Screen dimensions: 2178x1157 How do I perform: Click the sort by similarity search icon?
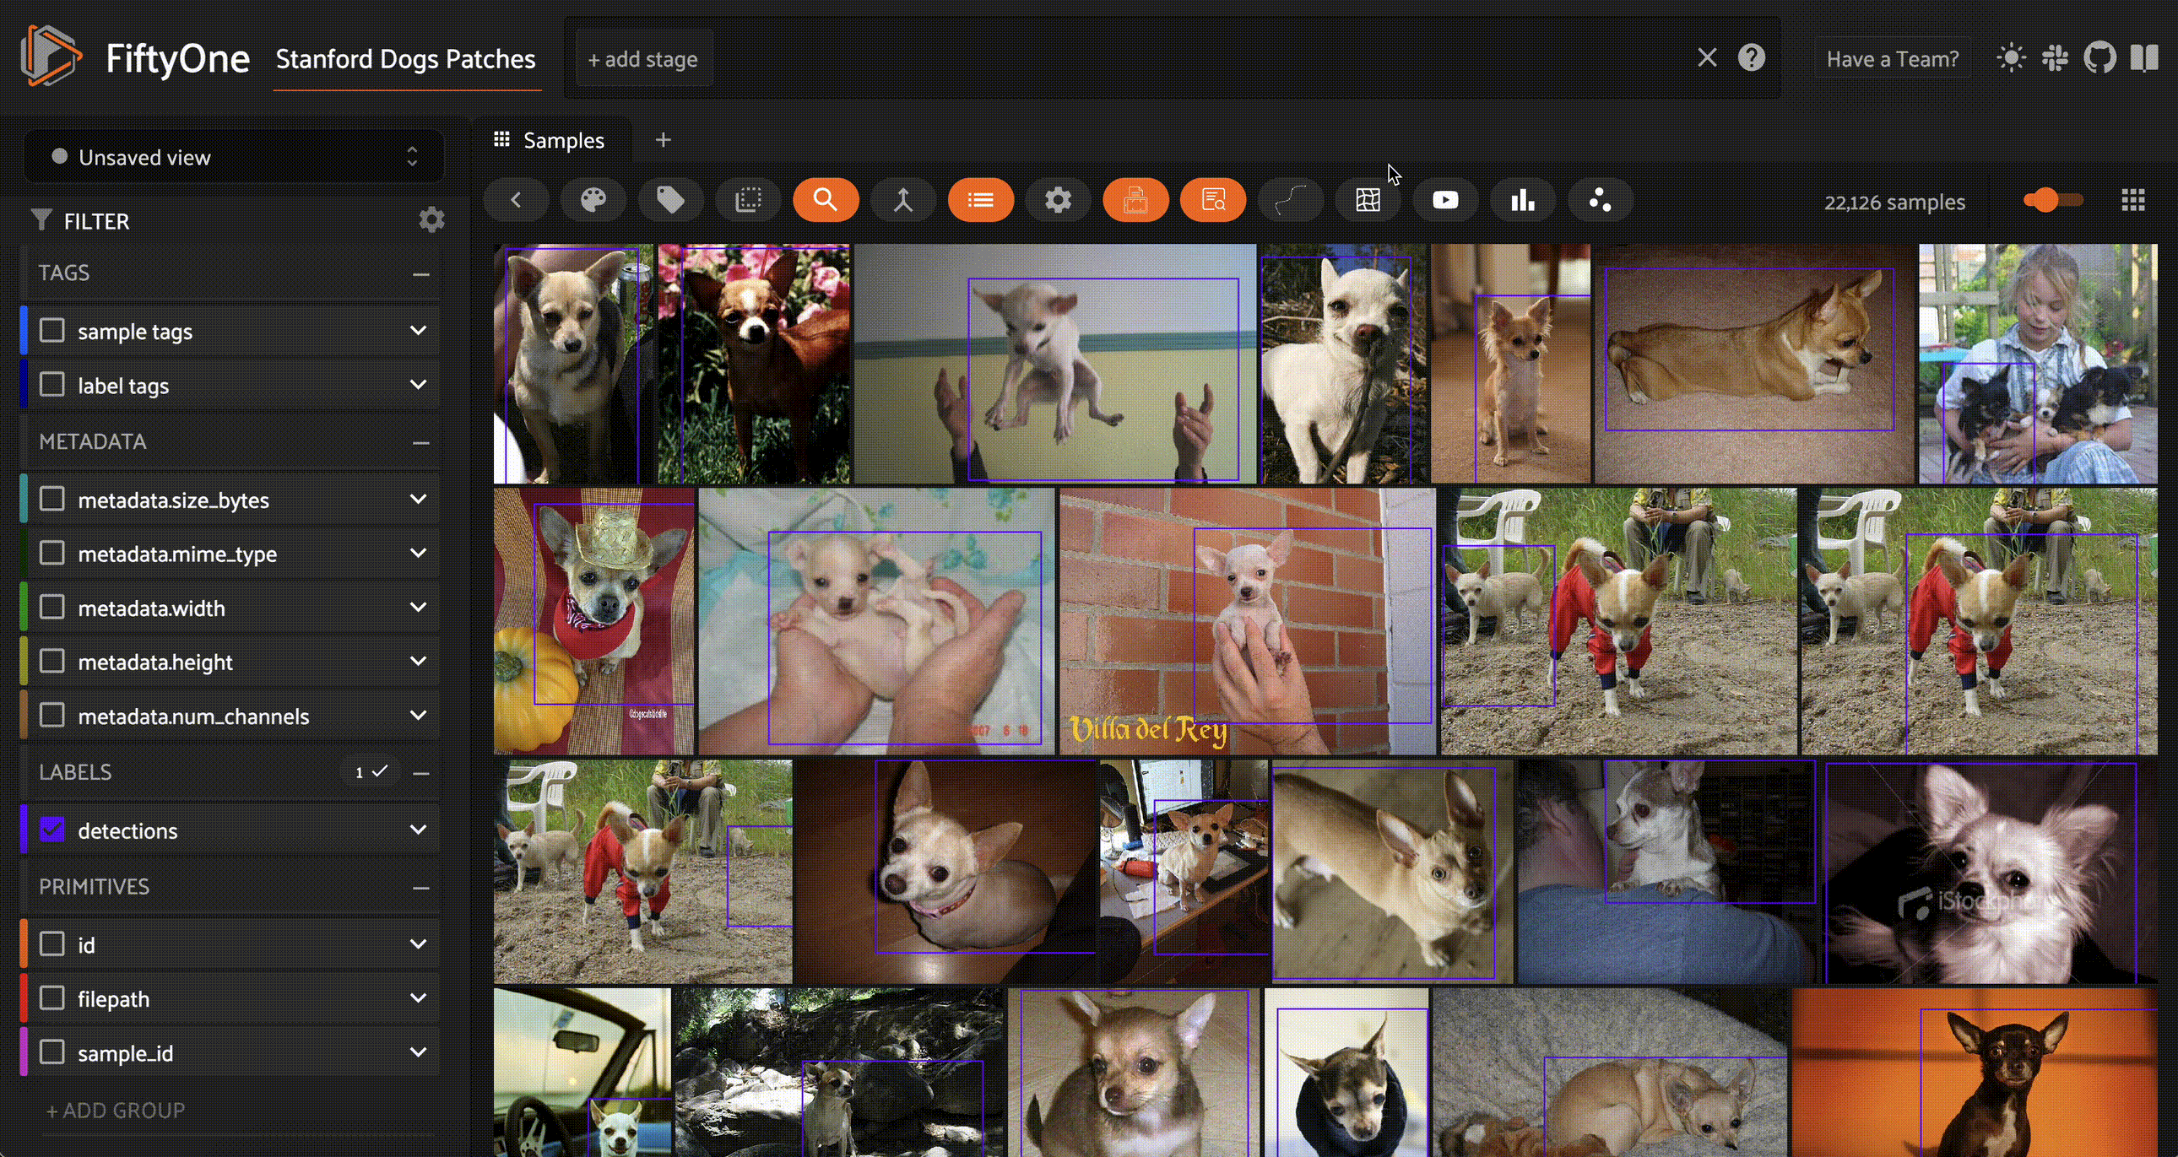826,200
